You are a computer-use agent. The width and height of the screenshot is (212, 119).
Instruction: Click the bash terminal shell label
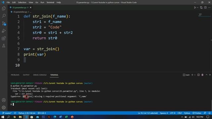[186, 75]
